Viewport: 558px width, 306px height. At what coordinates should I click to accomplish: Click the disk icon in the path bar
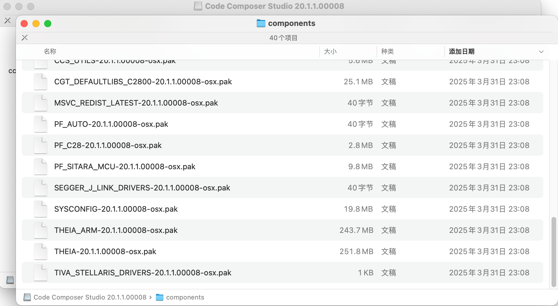point(27,297)
